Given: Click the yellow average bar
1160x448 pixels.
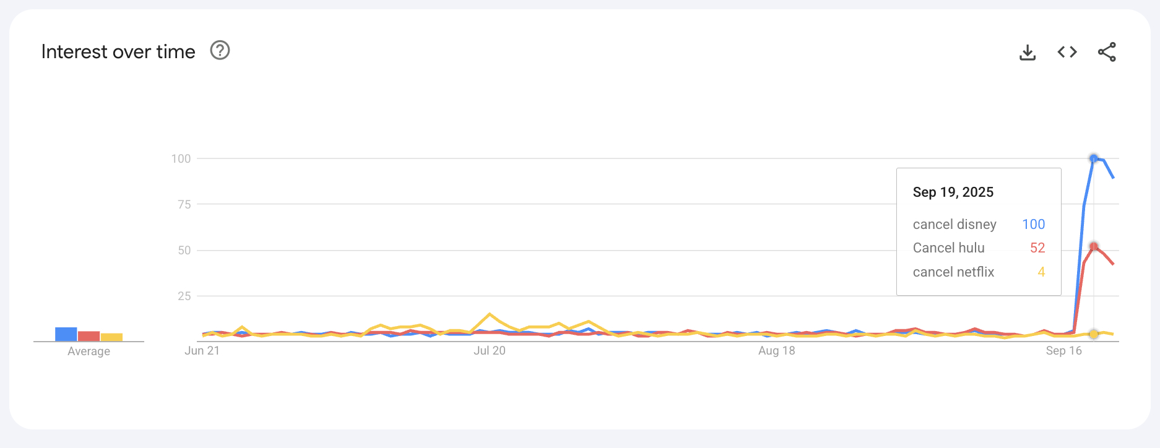Looking at the screenshot, I should (111, 337).
